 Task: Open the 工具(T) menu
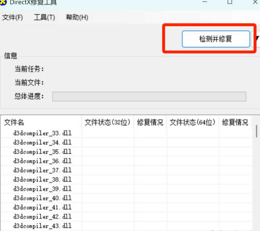tap(44, 17)
